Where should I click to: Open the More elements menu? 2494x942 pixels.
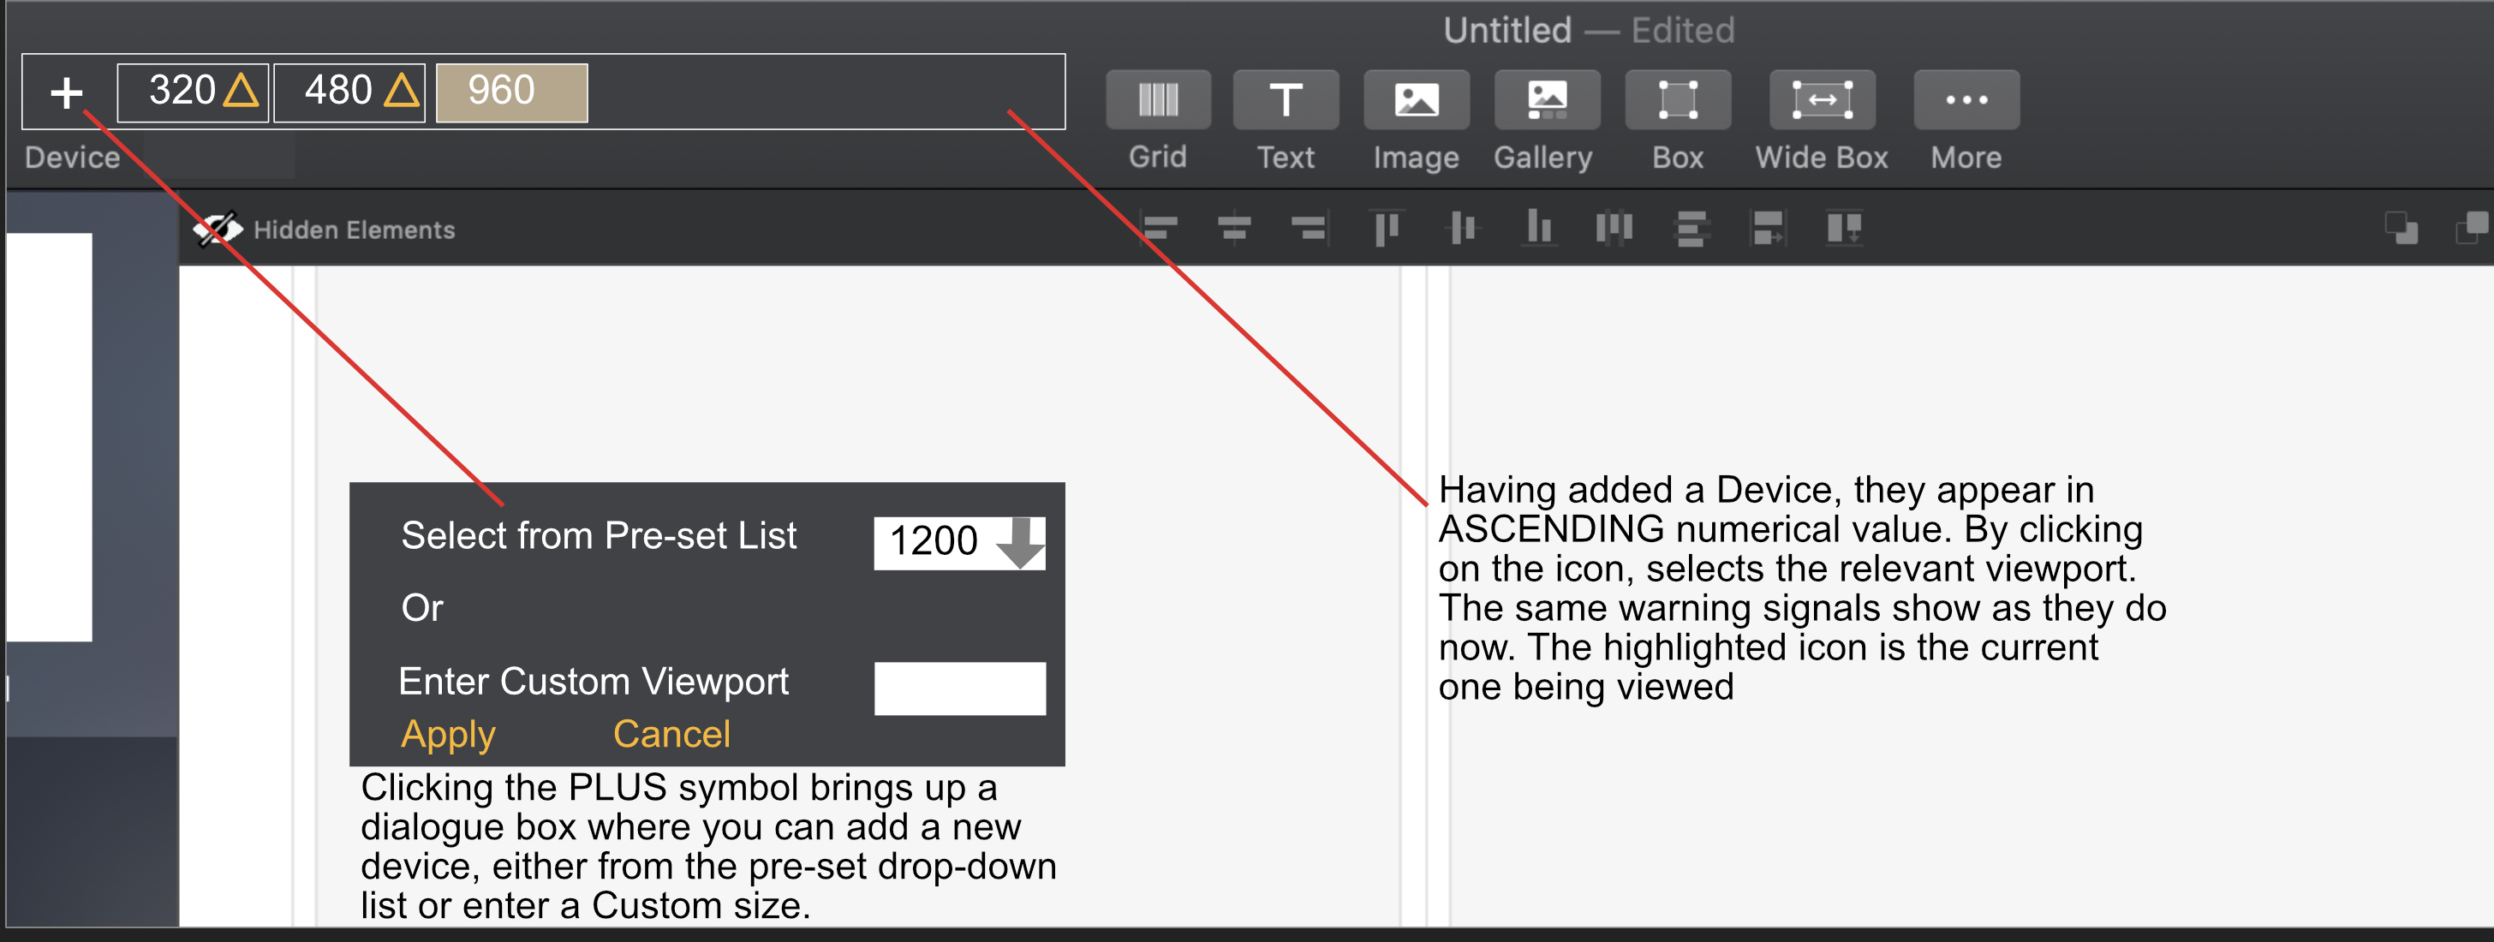tap(1966, 99)
